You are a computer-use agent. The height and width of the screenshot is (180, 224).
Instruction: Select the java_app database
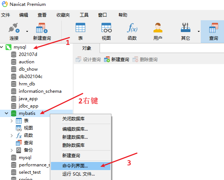coord(28,99)
